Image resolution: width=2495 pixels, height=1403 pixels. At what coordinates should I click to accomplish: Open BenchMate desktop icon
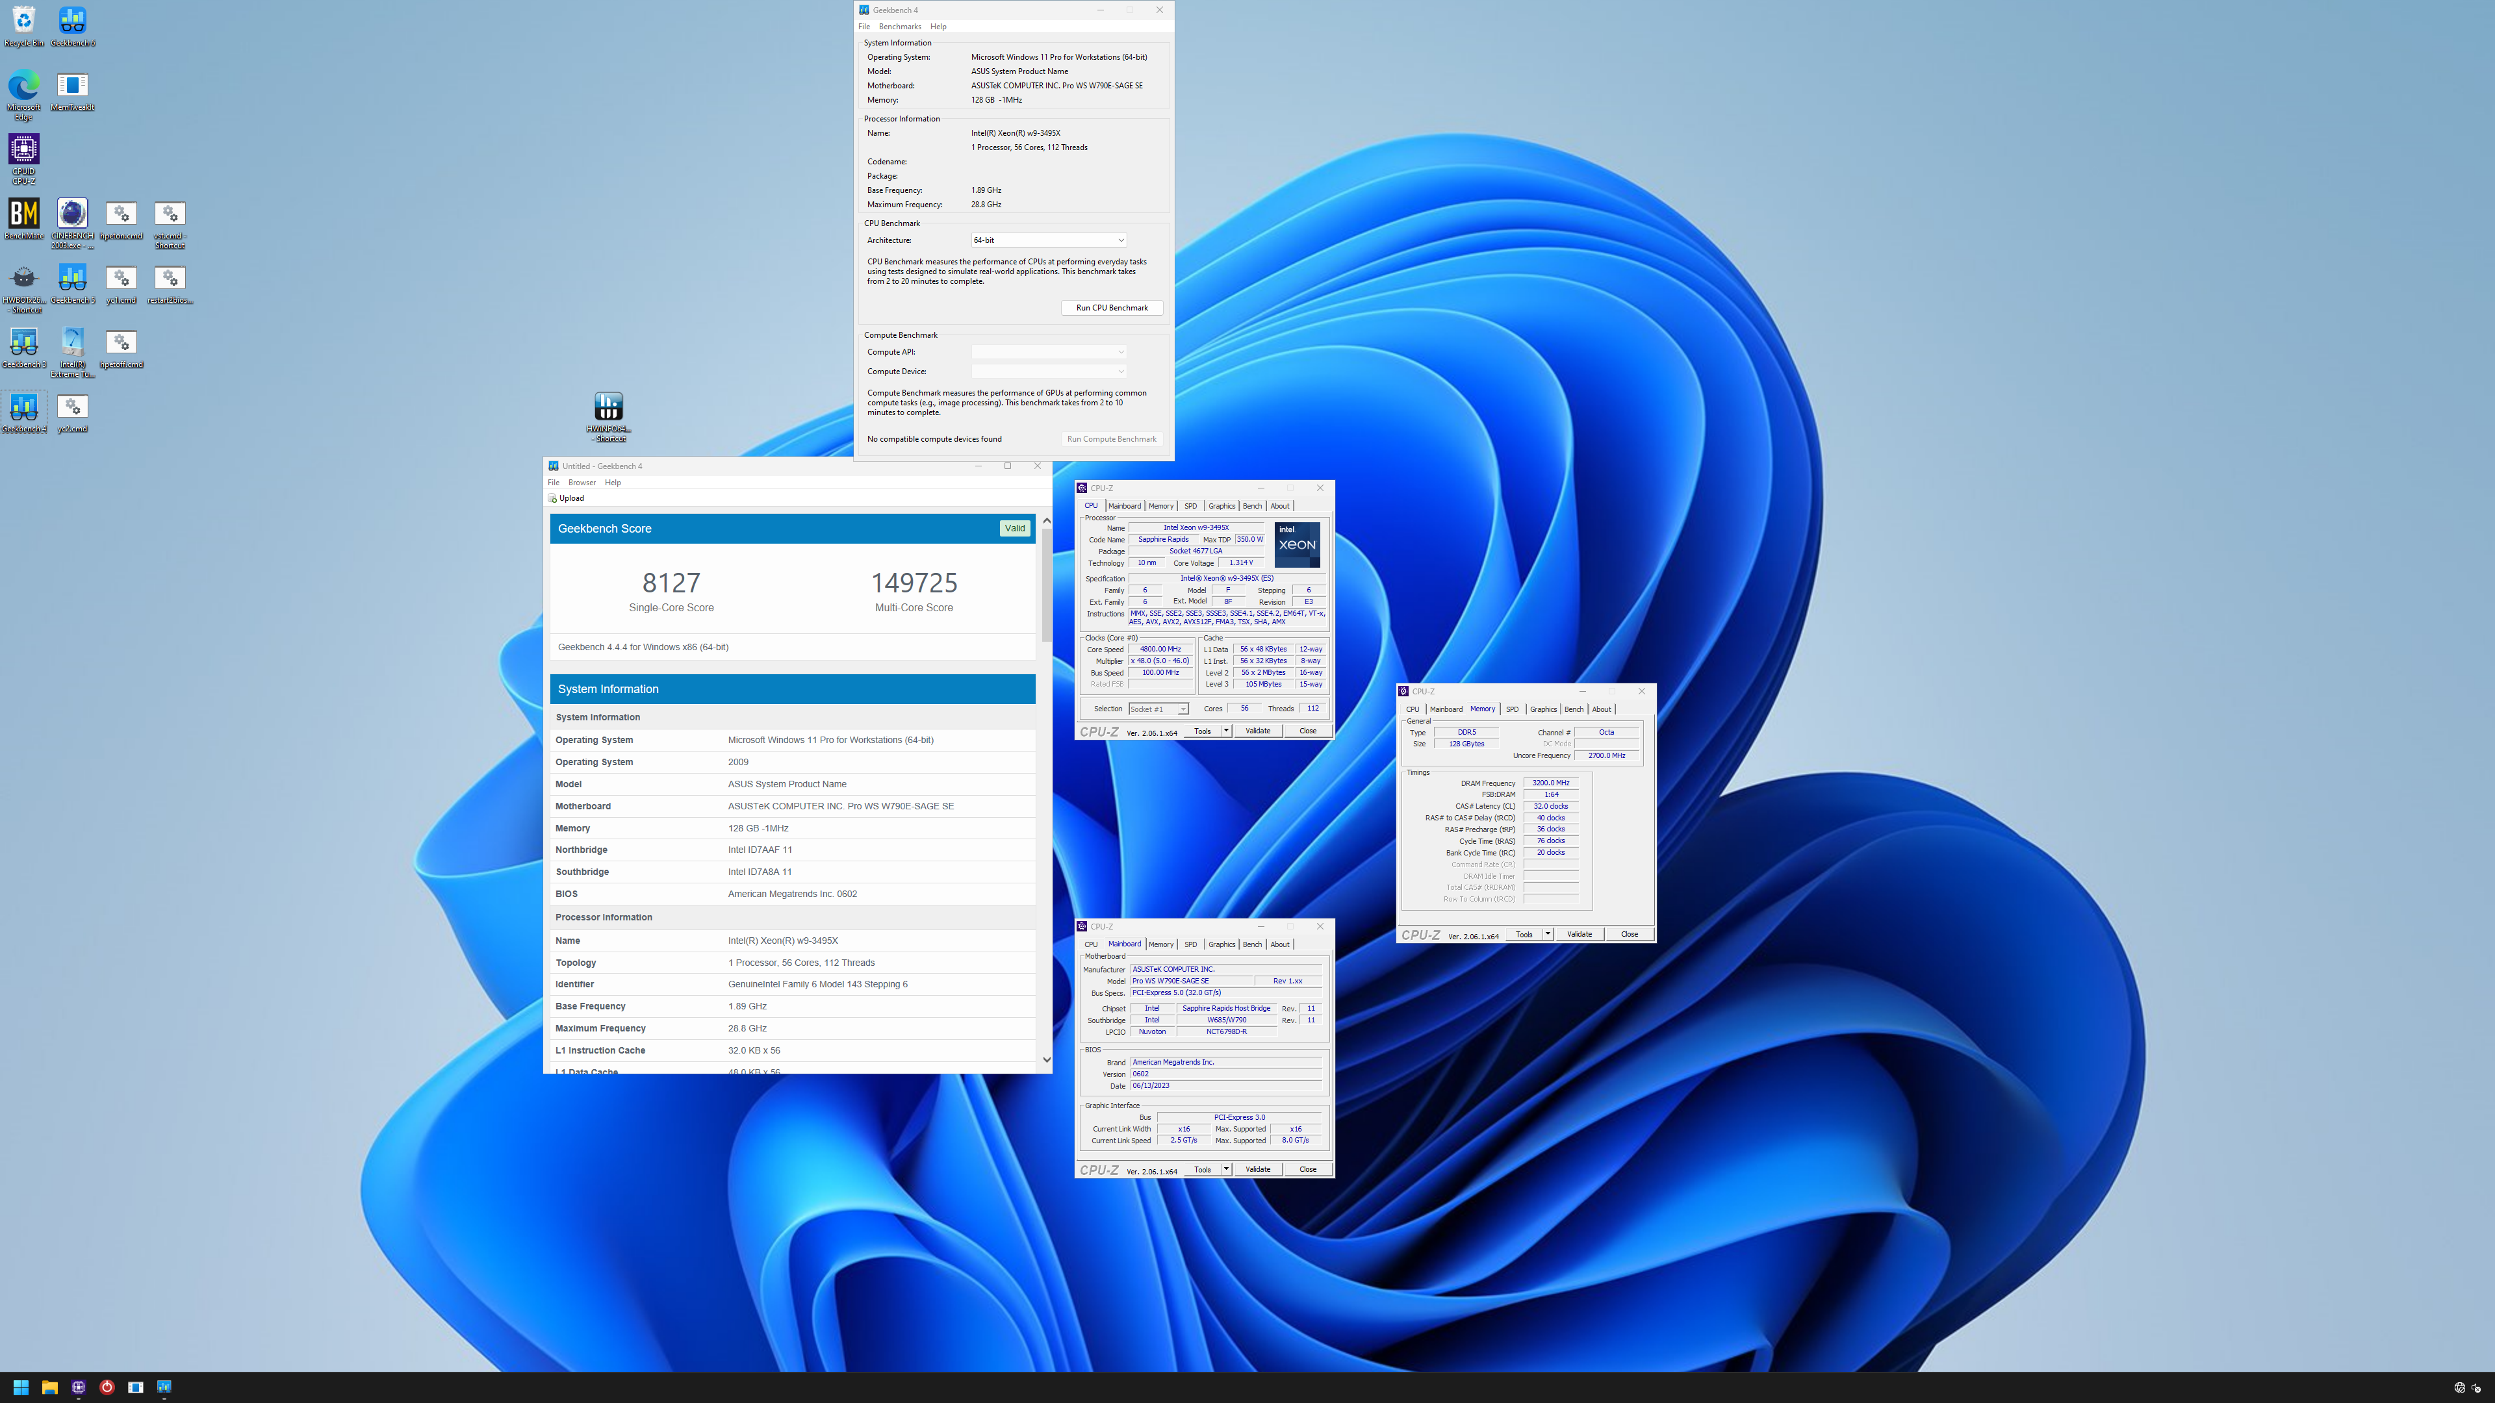(x=23, y=219)
